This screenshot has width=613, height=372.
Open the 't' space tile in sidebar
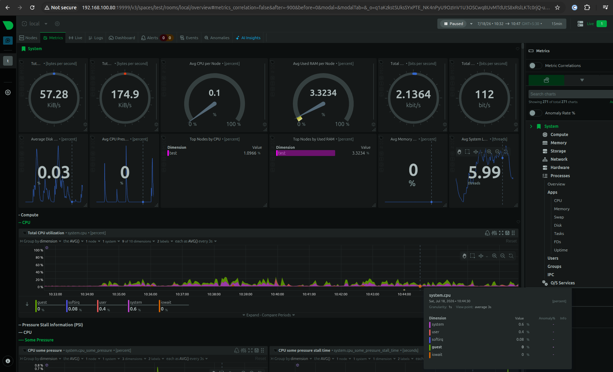pyautogui.click(x=8, y=61)
